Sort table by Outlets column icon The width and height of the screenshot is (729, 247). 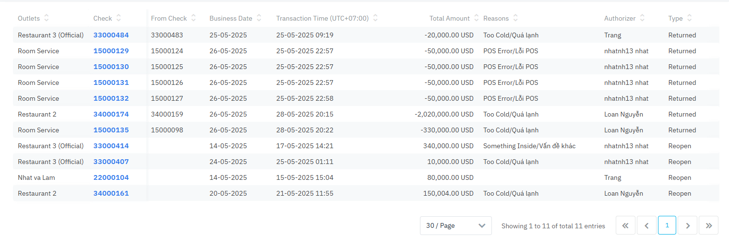click(x=47, y=18)
